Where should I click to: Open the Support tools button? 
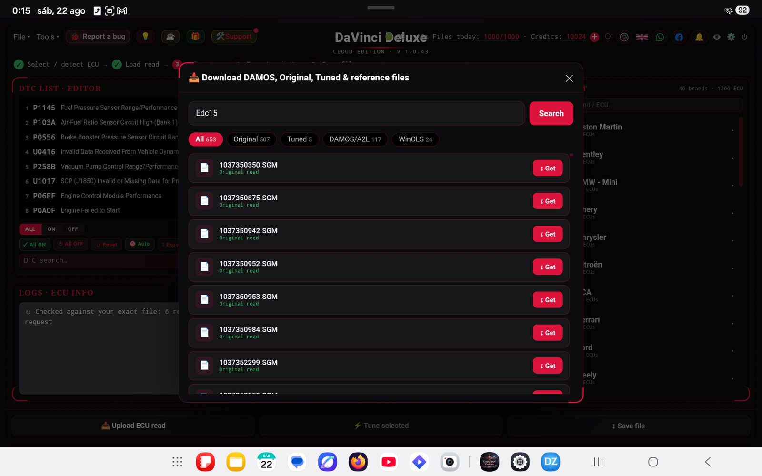pos(234,37)
